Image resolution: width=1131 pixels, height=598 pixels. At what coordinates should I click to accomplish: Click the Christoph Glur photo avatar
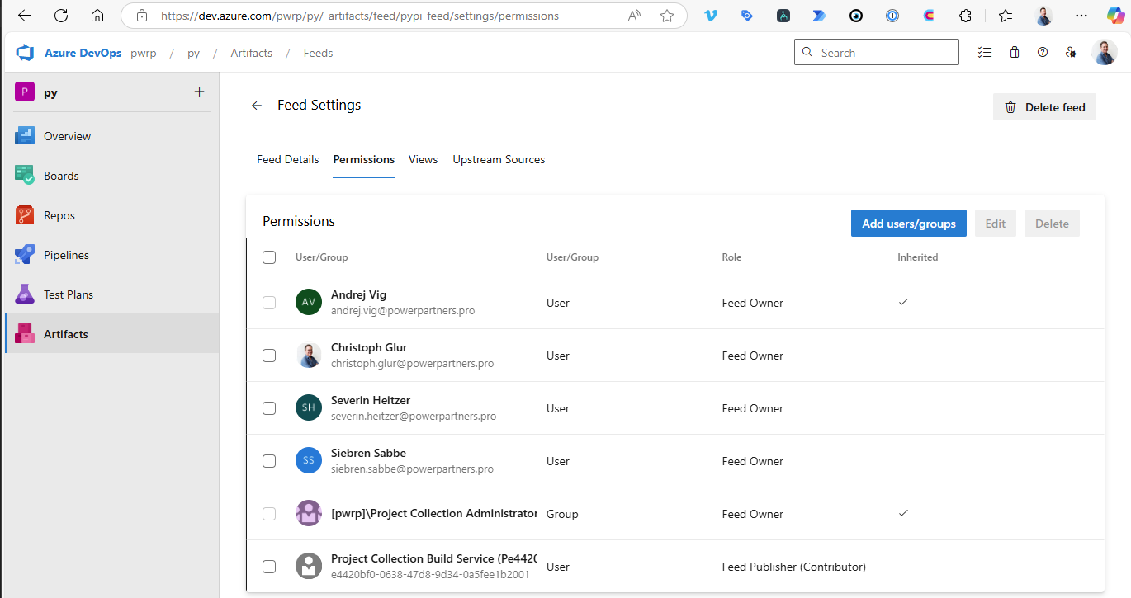(x=308, y=355)
